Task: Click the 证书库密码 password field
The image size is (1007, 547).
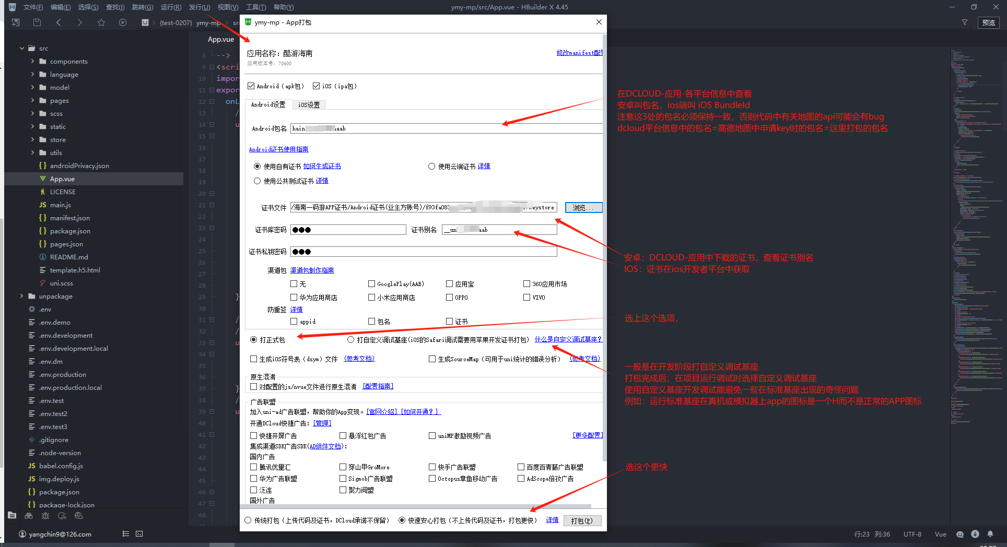Action: 348,230
